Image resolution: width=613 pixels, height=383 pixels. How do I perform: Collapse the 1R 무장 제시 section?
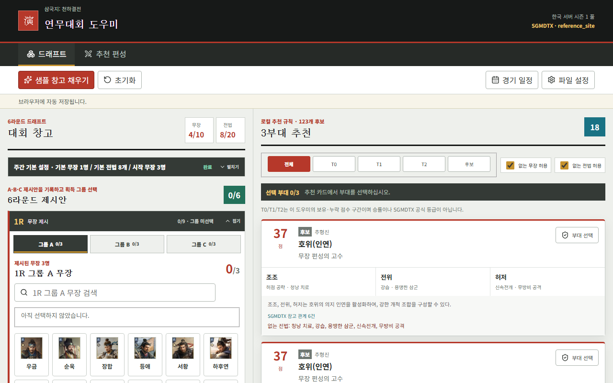pos(233,221)
